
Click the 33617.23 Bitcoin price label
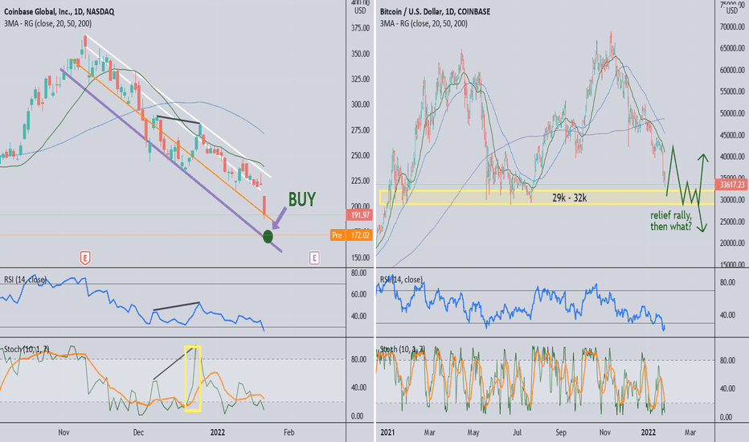pyautogui.click(x=731, y=185)
